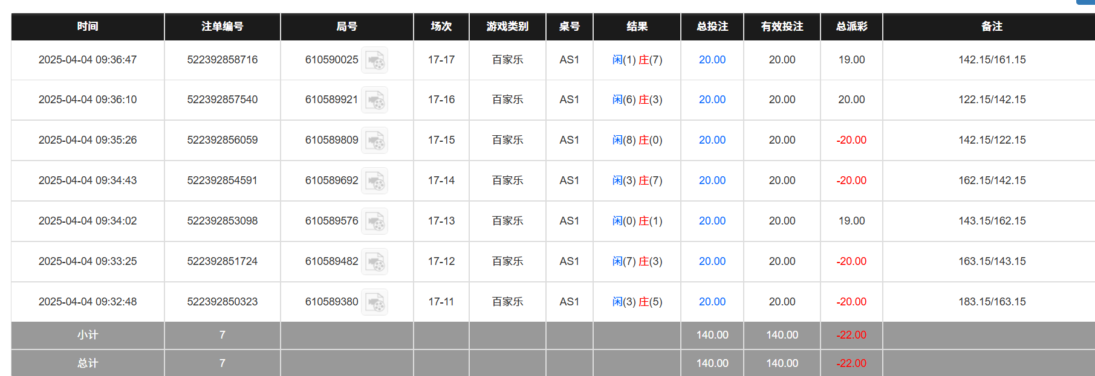Open video replay for round 610589921
The image size is (1095, 376).
pyautogui.click(x=375, y=100)
